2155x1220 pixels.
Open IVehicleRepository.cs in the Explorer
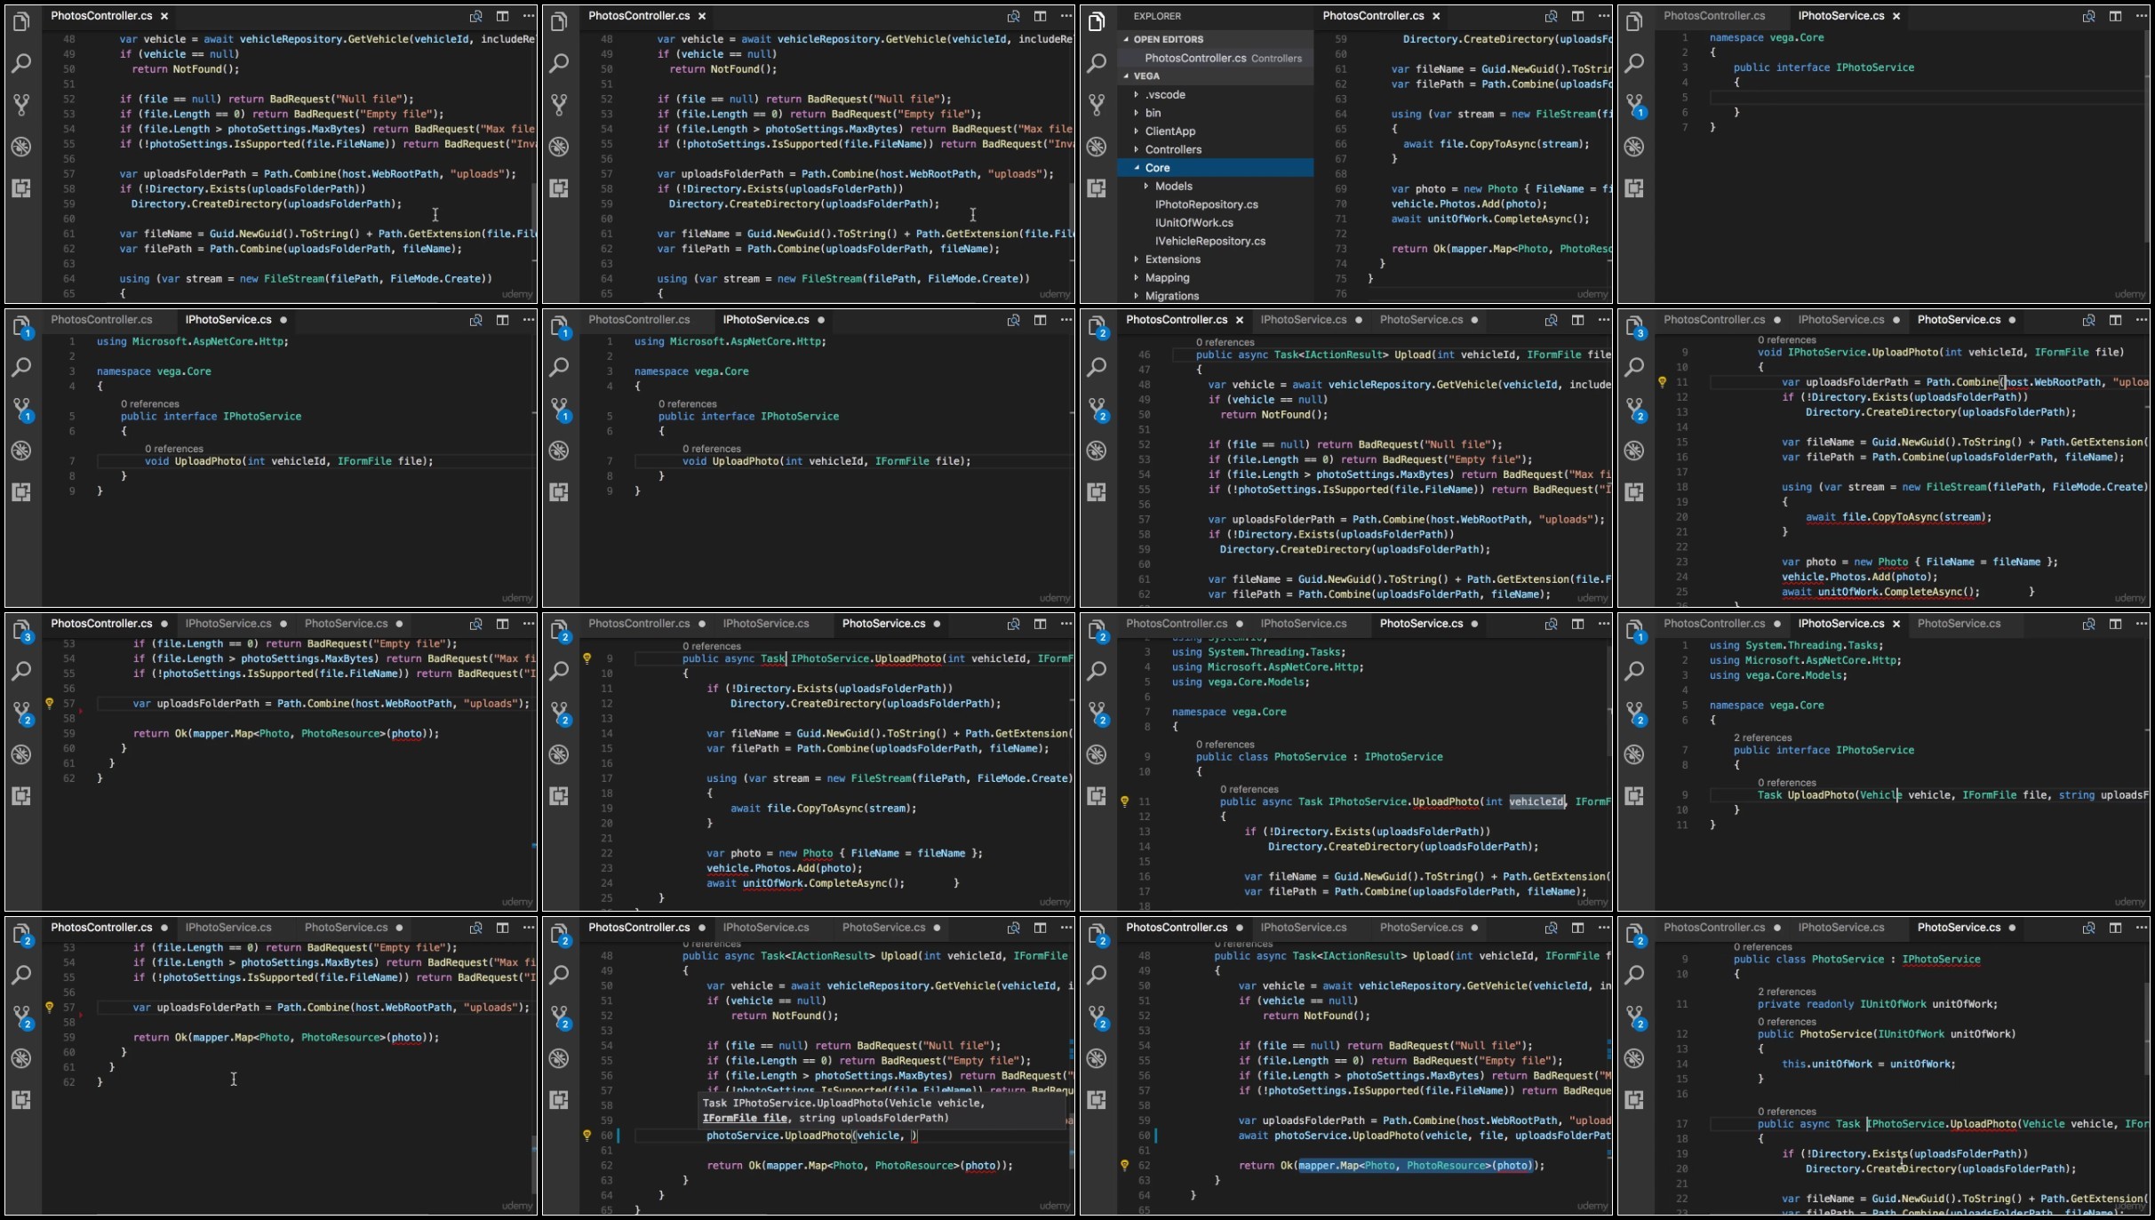(1209, 242)
